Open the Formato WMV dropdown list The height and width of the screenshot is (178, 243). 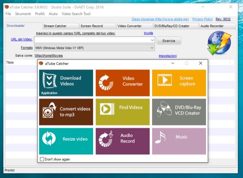point(152,48)
